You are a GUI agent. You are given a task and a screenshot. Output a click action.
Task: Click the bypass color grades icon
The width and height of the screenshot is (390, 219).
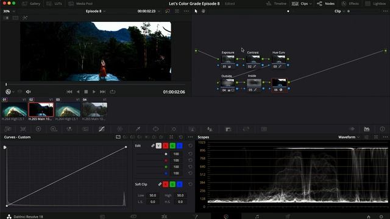coord(168,11)
